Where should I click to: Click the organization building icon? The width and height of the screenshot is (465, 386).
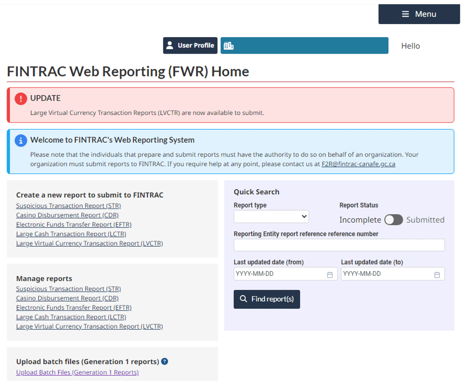228,45
